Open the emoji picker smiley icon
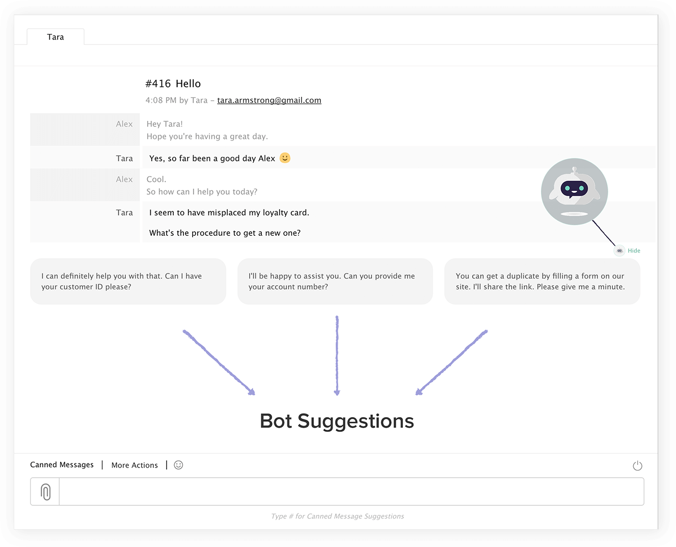 tap(178, 465)
